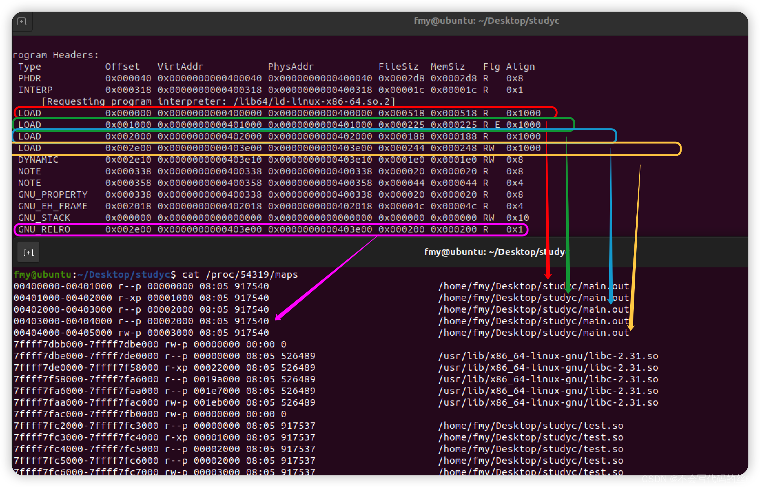Click the first test.so file path
Screen dimensions: 760x487
[530, 426]
